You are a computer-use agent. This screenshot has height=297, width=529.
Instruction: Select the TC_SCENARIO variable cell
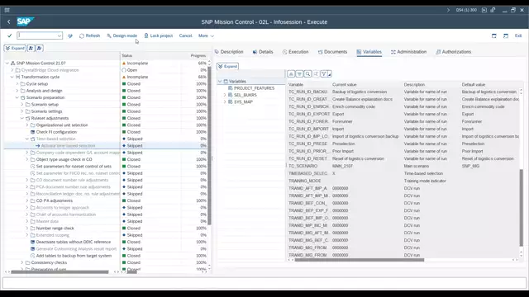(x=303, y=166)
